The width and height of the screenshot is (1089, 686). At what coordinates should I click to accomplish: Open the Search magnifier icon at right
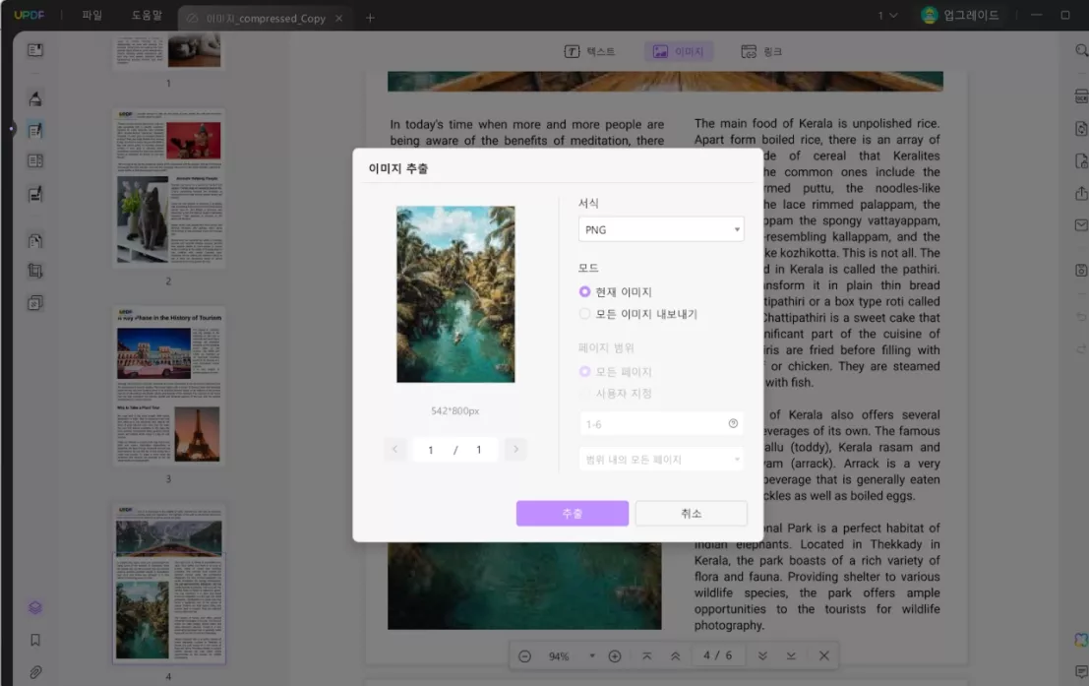[1081, 50]
